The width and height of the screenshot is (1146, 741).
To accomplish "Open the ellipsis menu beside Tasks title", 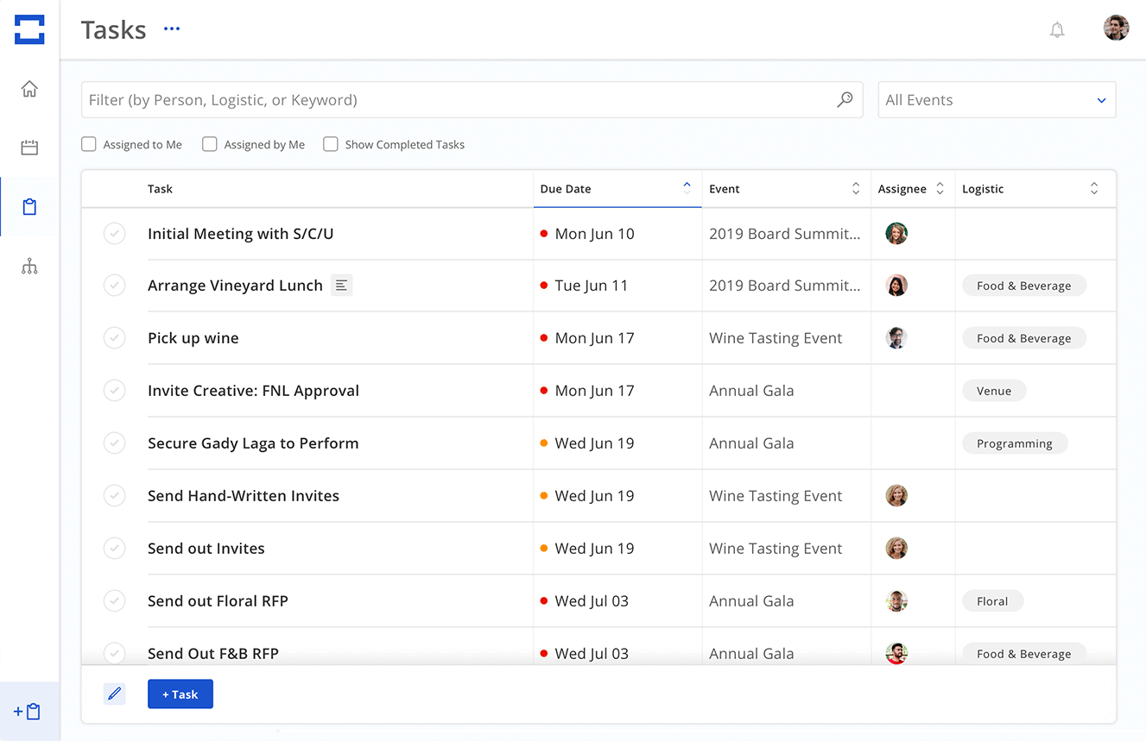I will click(171, 28).
